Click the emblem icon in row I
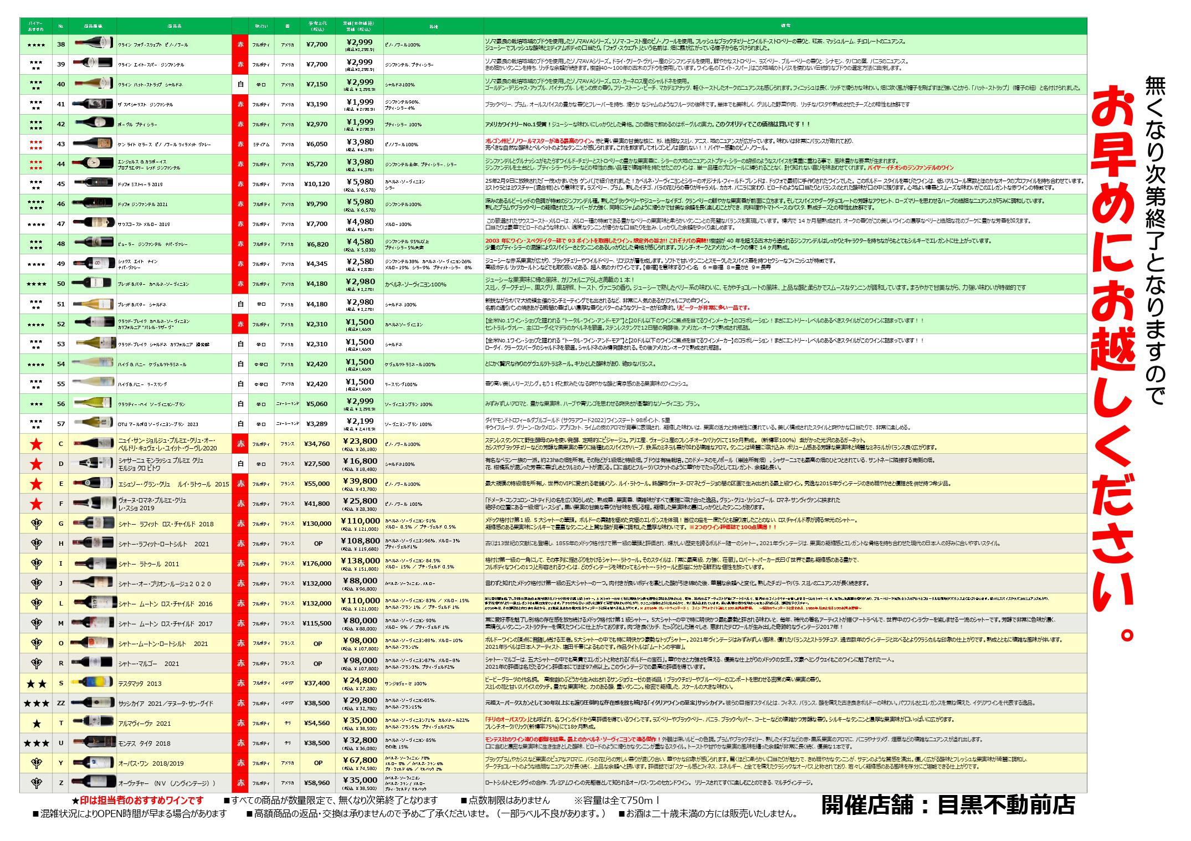This screenshot has width=1191, height=841. [36, 564]
